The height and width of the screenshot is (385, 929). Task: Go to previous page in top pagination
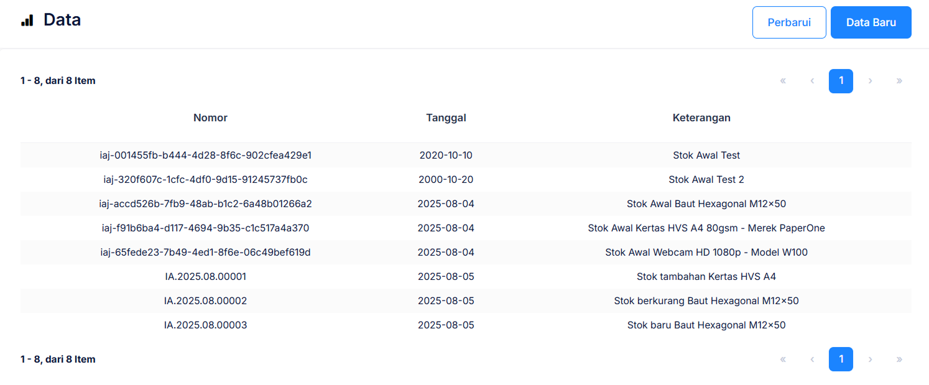[x=812, y=81]
